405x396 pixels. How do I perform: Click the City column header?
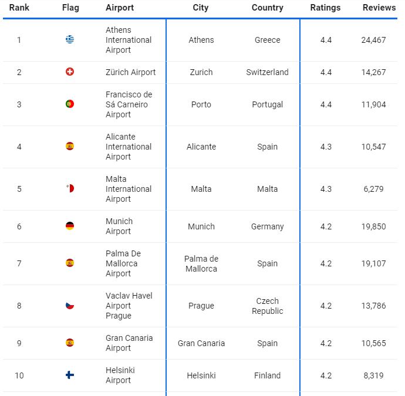(x=201, y=8)
